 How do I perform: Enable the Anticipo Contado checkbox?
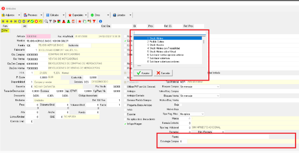pyautogui.click(x=125, y=96)
